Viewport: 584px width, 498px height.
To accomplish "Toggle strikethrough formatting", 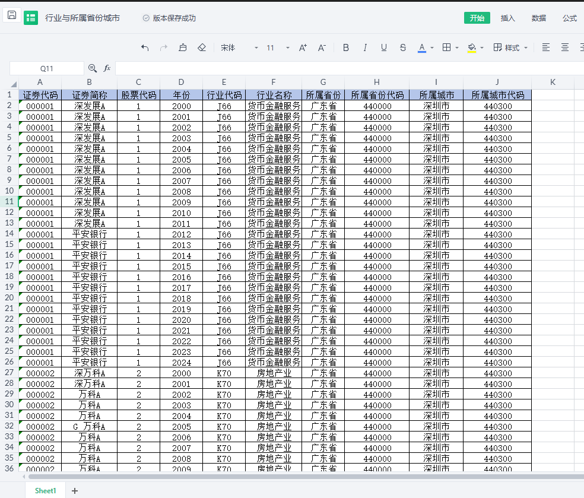I will click(x=403, y=47).
